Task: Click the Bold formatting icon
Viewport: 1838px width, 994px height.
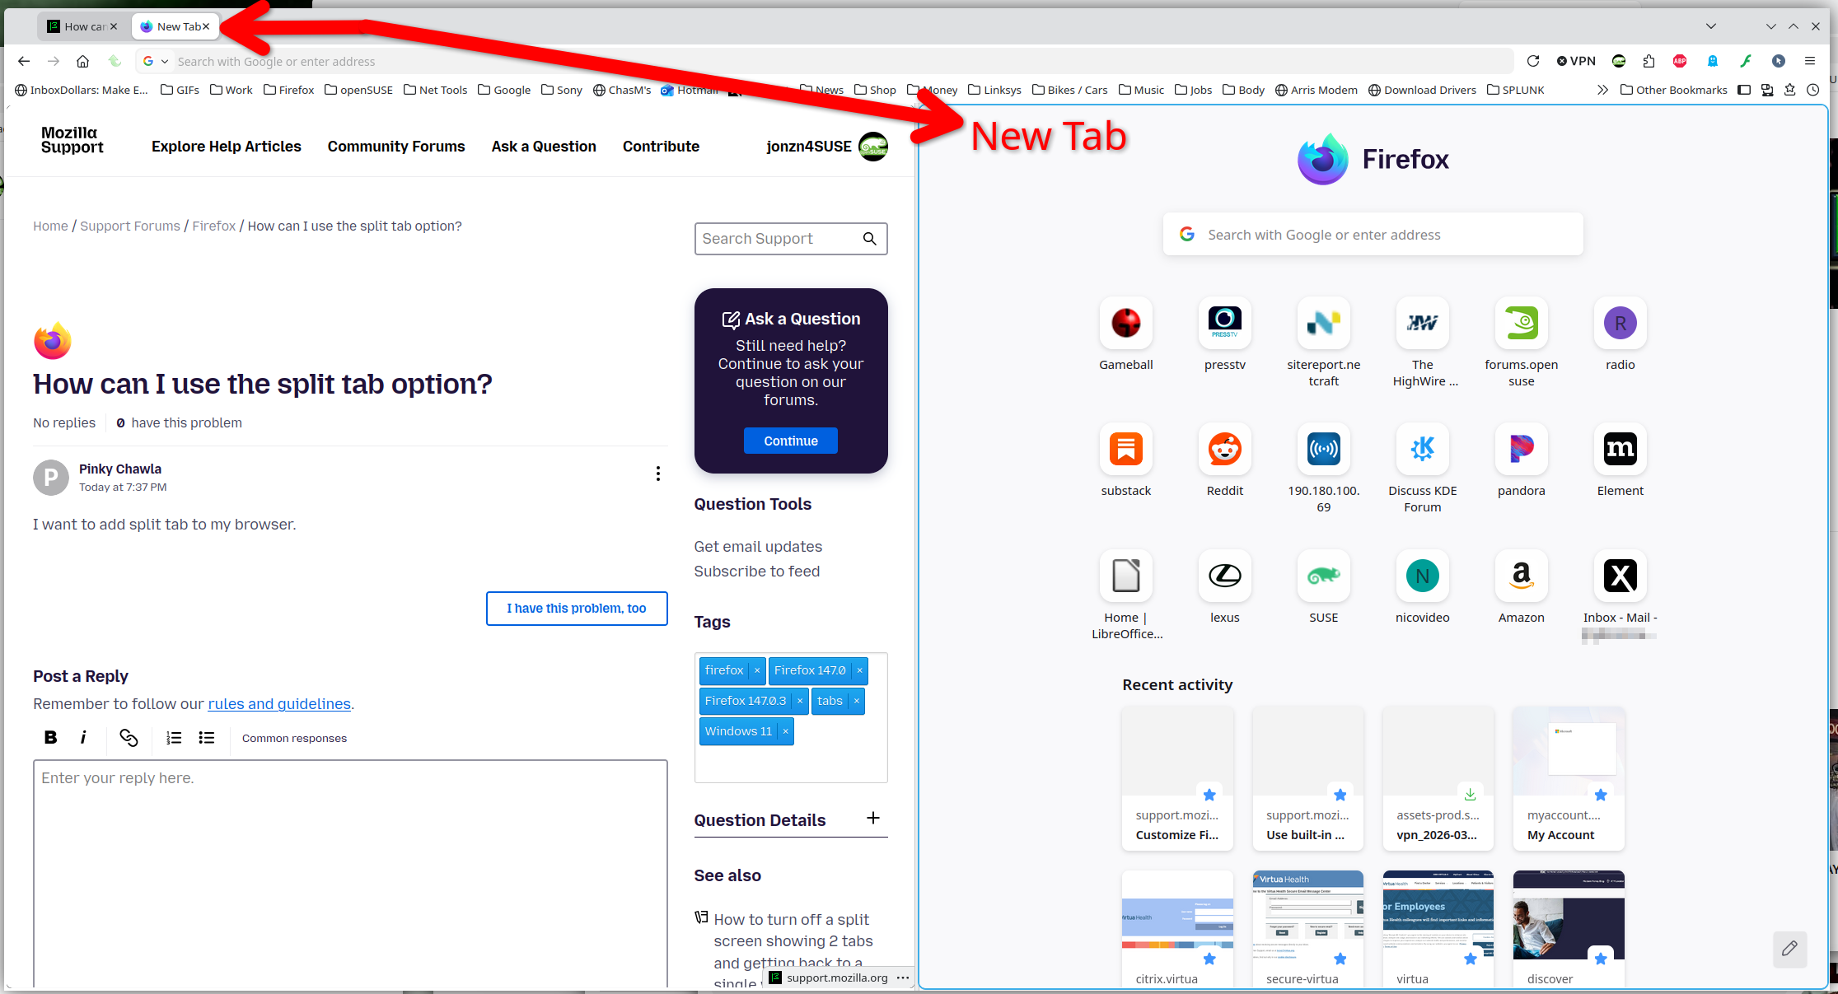Action: [50, 738]
